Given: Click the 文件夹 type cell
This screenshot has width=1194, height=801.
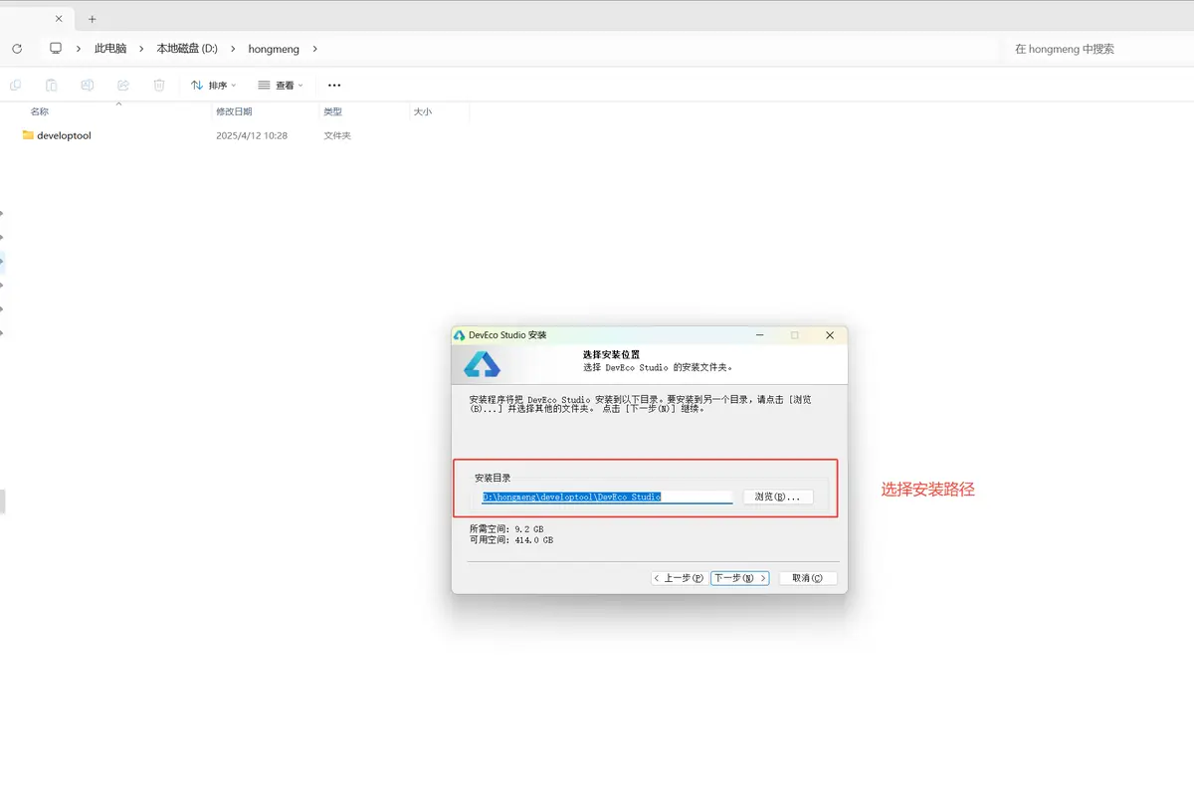Looking at the screenshot, I should (x=337, y=135).
